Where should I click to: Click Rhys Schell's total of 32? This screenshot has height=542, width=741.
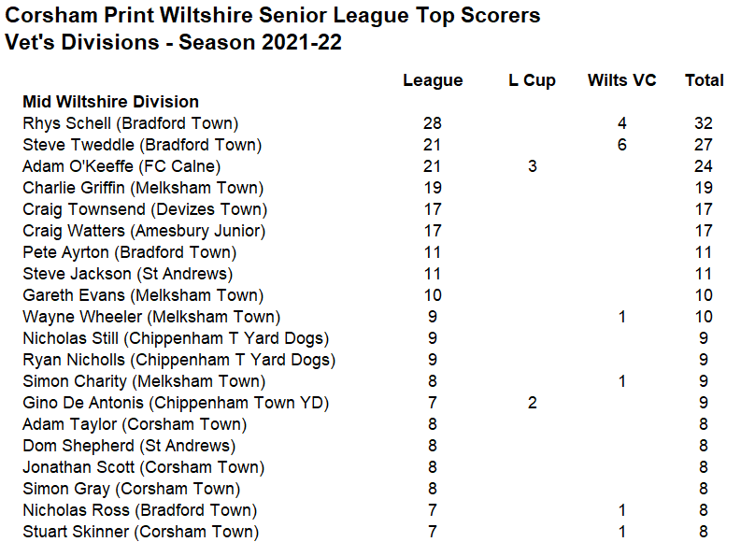coord(704,123)
